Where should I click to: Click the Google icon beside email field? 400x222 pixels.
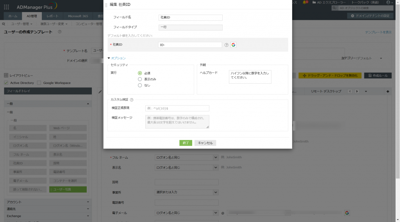(347, 213)
